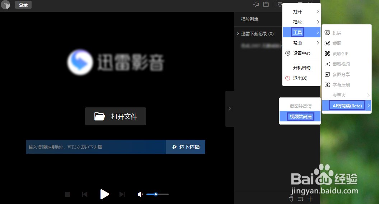Expand the 工具 submenu arrow
This screenshot has height=204, width=379.
click(x=318, y=32)
